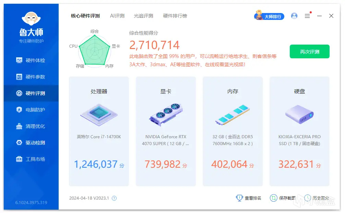Click the help question mark near the version

pos(115,198)
